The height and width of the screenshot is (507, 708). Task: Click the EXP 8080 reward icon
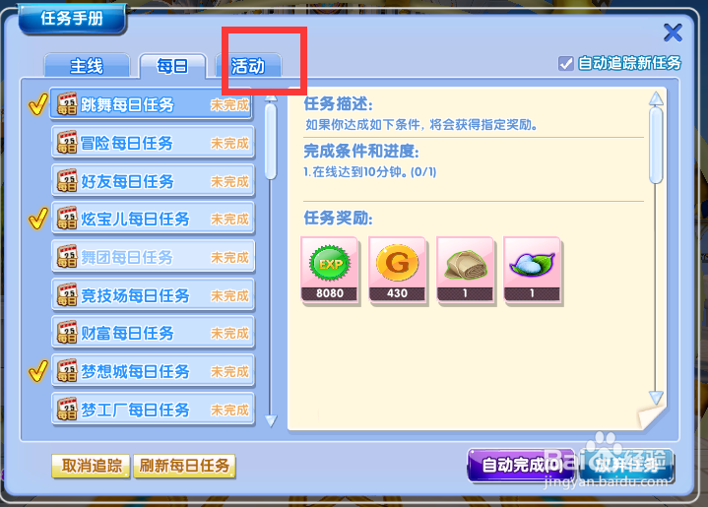[330, 270]
